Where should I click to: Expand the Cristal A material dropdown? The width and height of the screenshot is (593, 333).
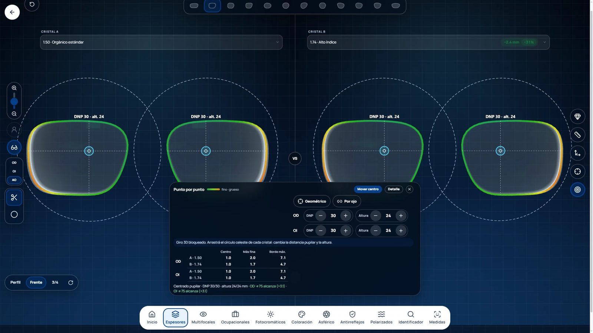click(161, 42)
